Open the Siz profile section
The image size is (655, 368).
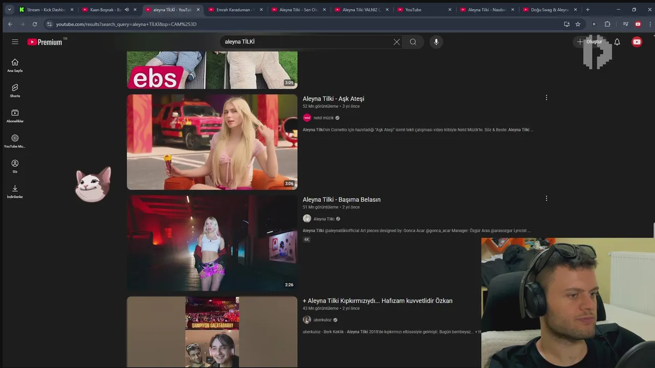point(15,166)
